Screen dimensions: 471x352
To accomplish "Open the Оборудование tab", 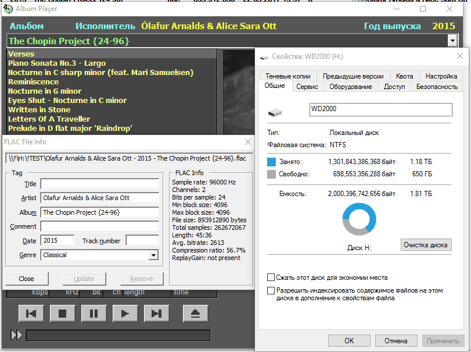I will [x=350, y=87].
